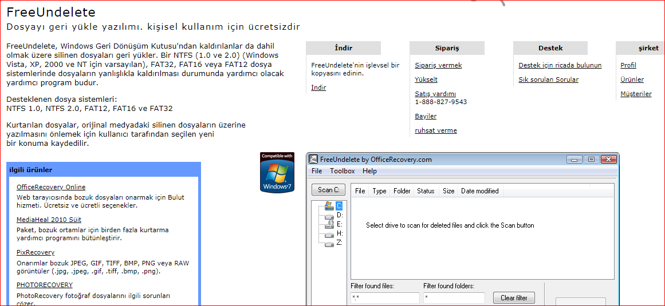Close the FreeUndelete window
Screen dimensions: 665x306
(608, 160)
